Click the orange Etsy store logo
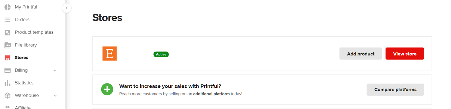The image size is (451, 109). 109,54
